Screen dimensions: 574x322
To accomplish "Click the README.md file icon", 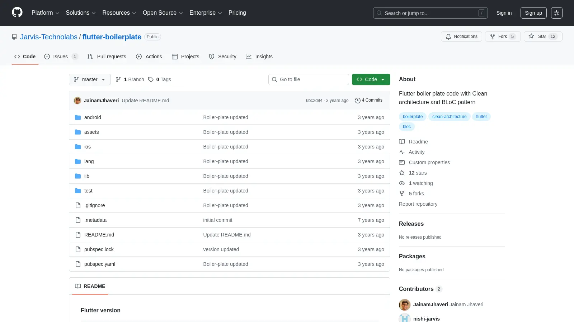I will tap(78, 235).
